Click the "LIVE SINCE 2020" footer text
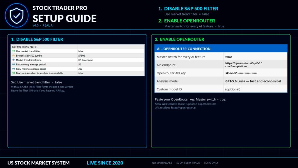 coord(105,163)
